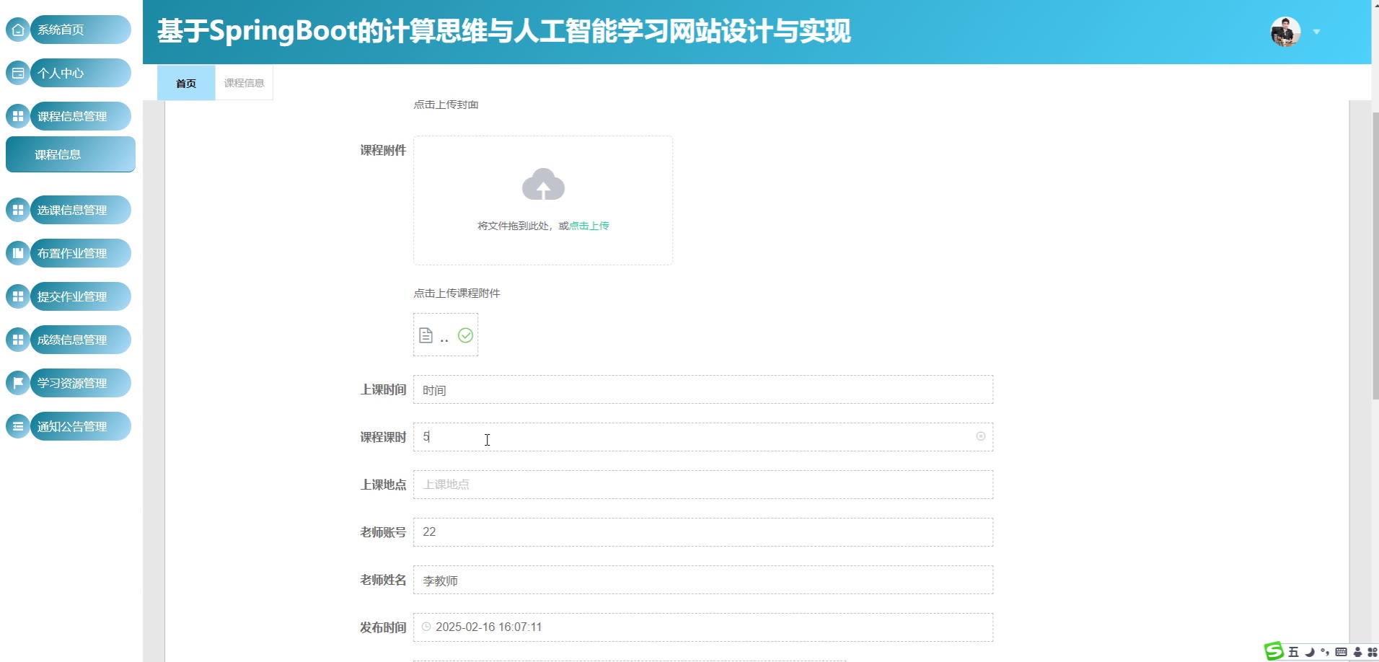The width and height of the screenshot is (1379, 662).
Task: Switch to the 首页 tab
Action: click(x=186, y=83)
